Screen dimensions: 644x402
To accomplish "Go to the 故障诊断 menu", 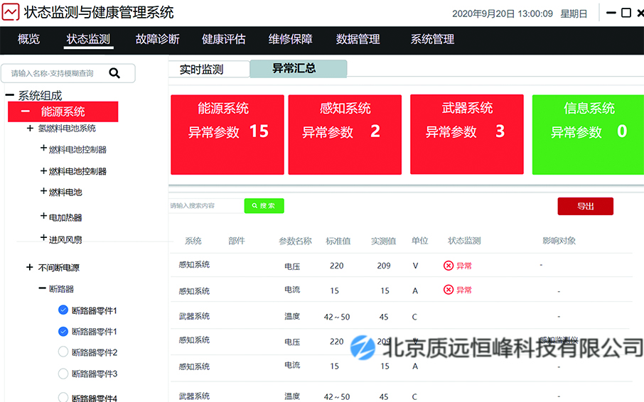I will coord(158,39).
